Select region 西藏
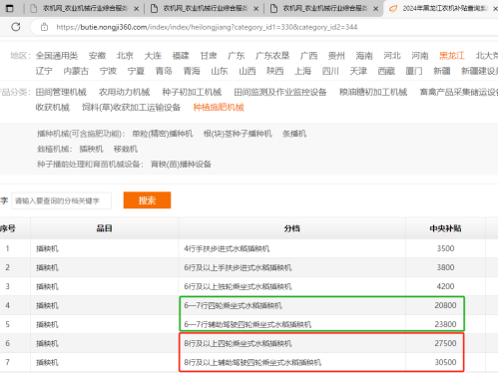The width and height of the screenshot is (498, 374). tap(386, 71)
